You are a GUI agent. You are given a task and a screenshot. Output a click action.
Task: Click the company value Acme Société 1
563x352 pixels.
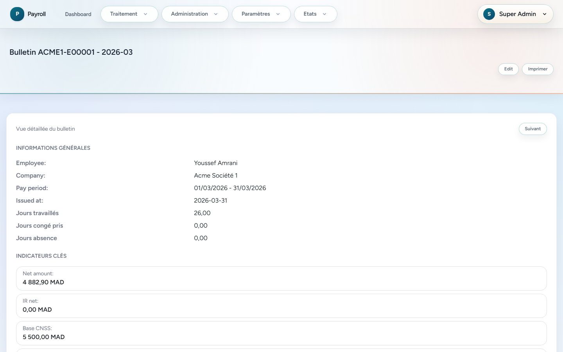click(216, 176)
